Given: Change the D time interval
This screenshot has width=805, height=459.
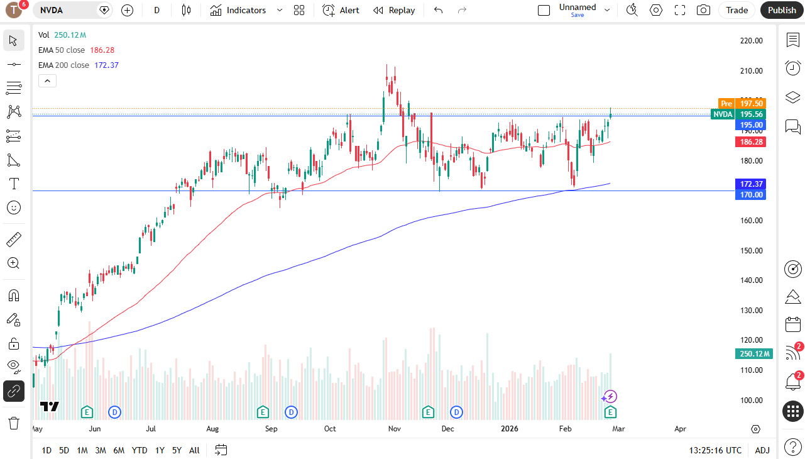Looking at the screenshot, I should [157, 10].
